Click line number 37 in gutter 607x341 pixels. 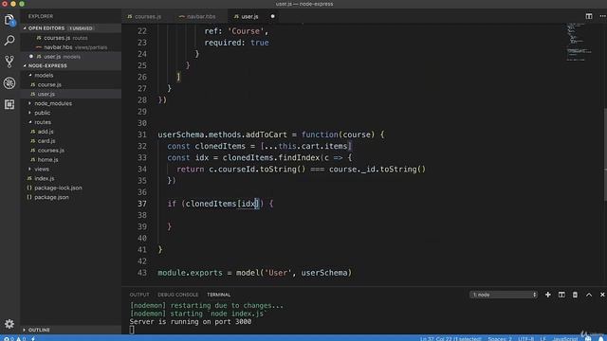[x=142, y=204]
